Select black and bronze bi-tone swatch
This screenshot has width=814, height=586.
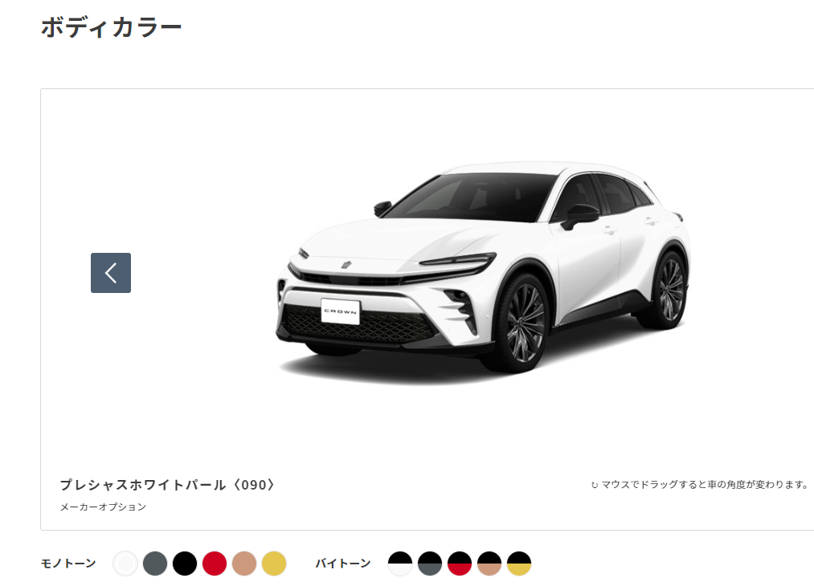point(489,564)
